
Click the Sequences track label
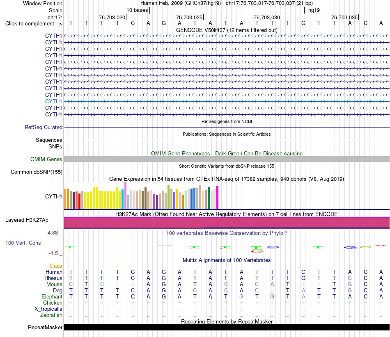tap(49, 140)
